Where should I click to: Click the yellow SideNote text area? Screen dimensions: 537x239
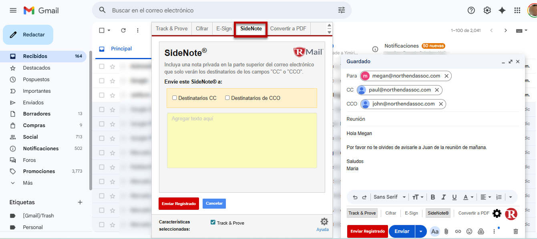tap(242, 140)
